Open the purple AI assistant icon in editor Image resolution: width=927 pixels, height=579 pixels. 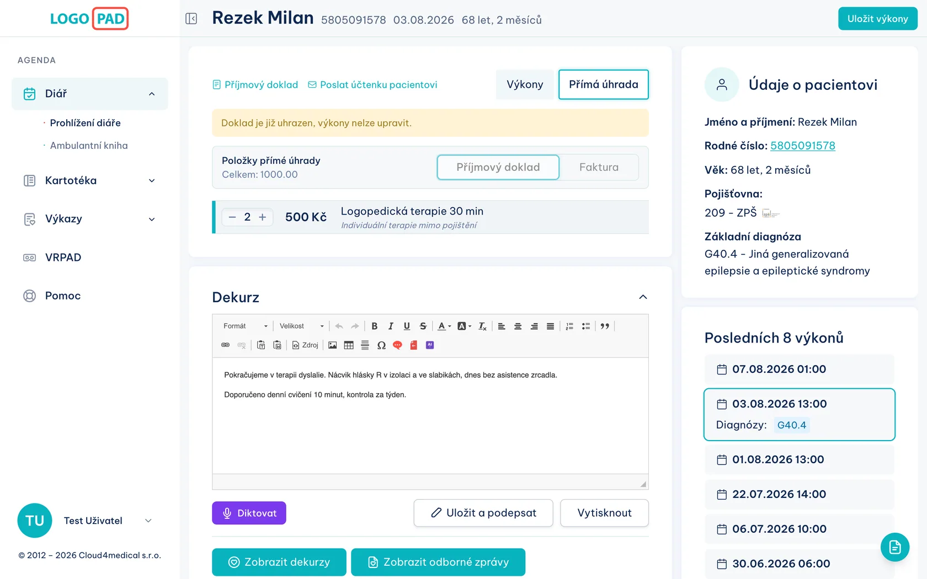click(x=430, y=345)
